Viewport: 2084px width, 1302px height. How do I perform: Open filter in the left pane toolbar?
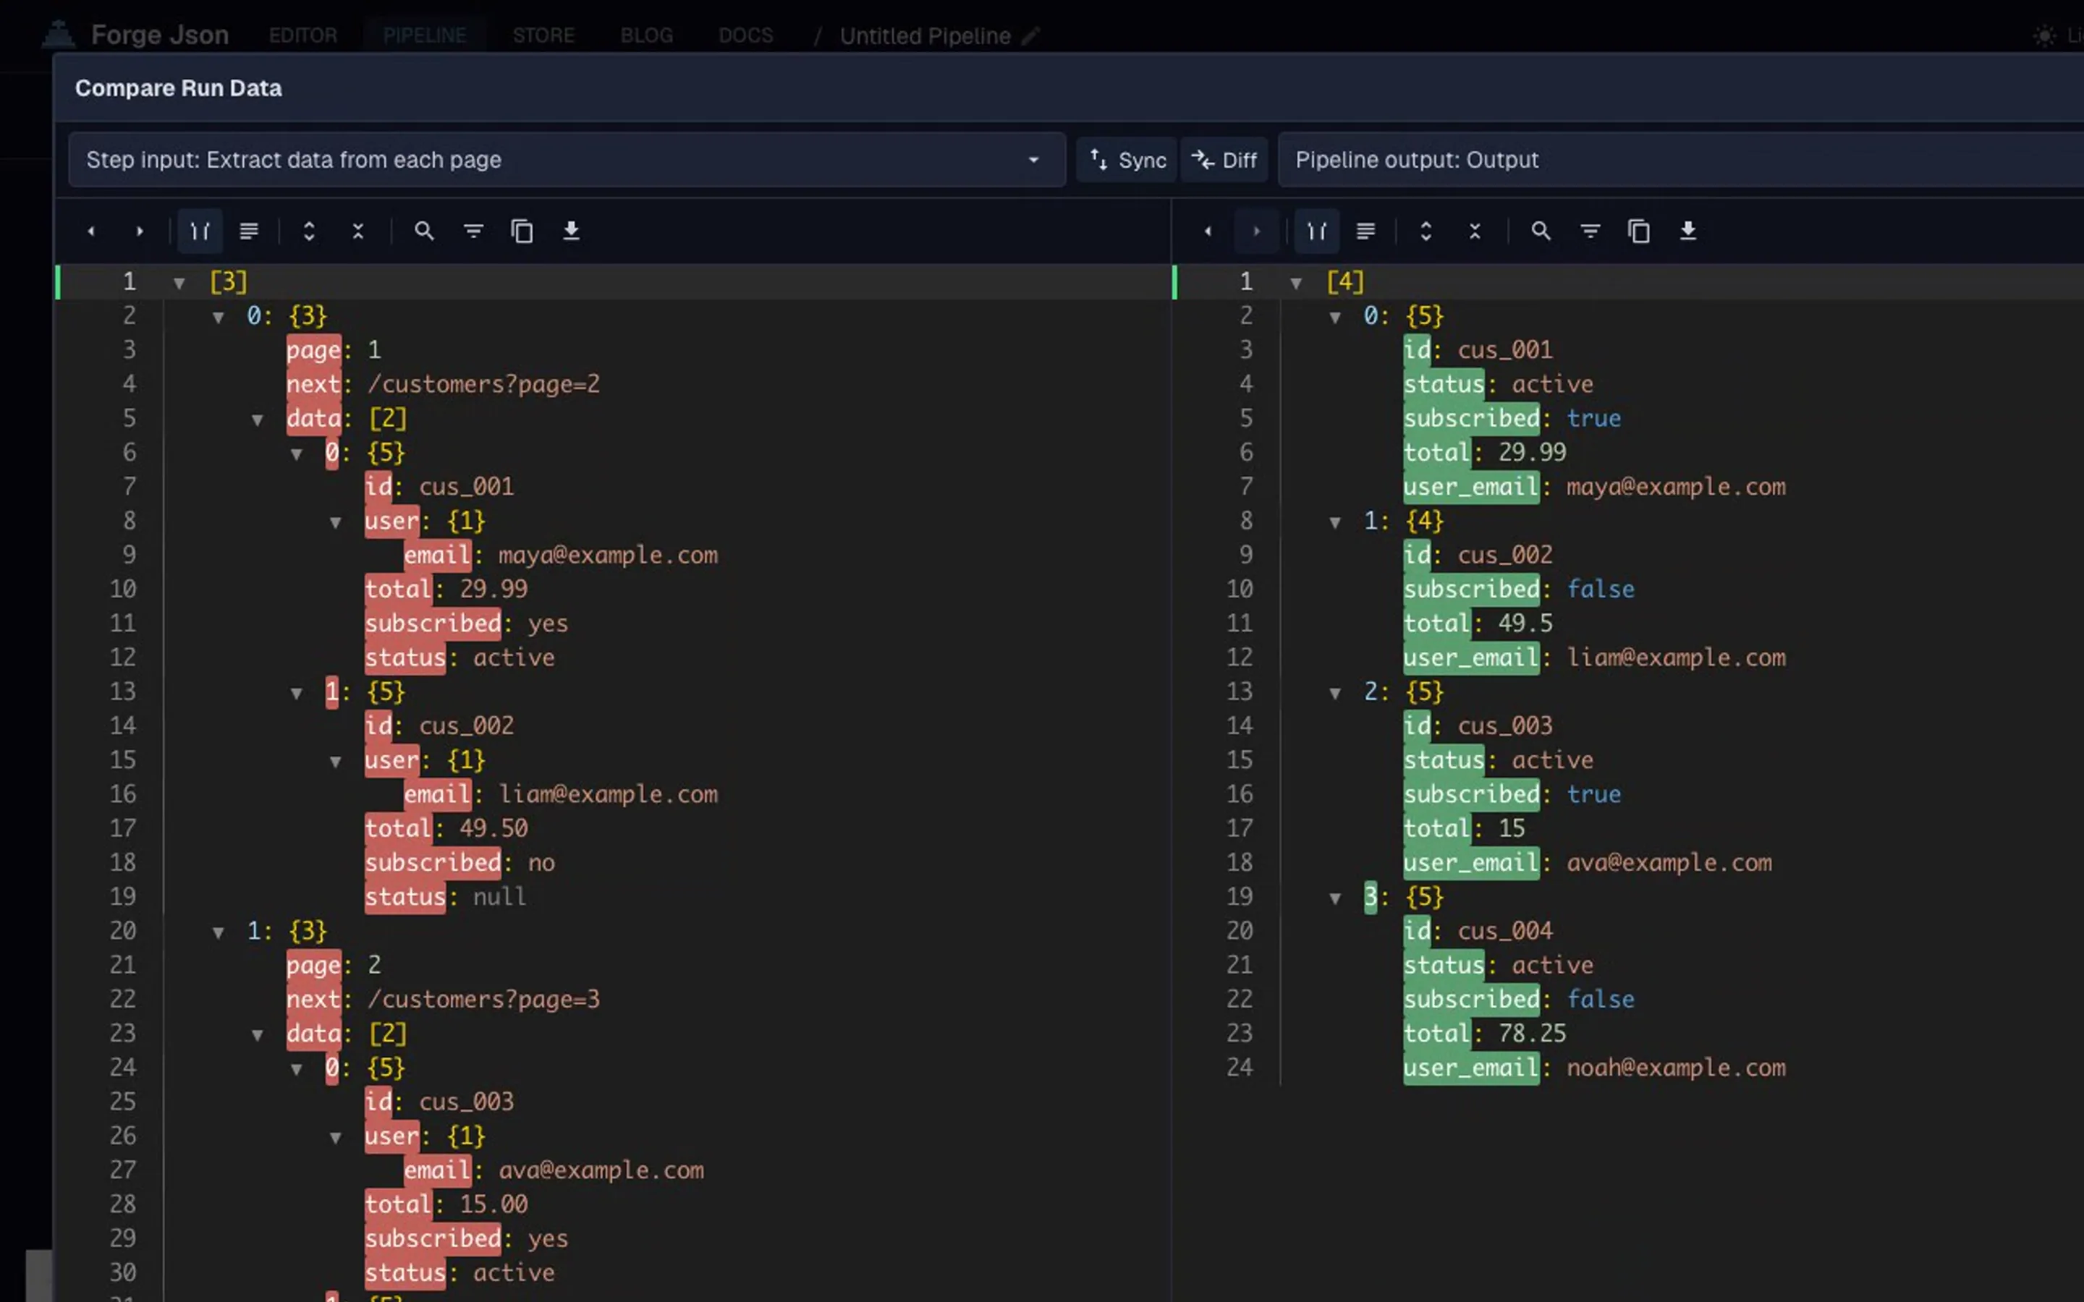coord(474,231)
